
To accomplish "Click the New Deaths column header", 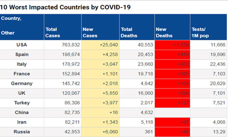I will point(164,32).
